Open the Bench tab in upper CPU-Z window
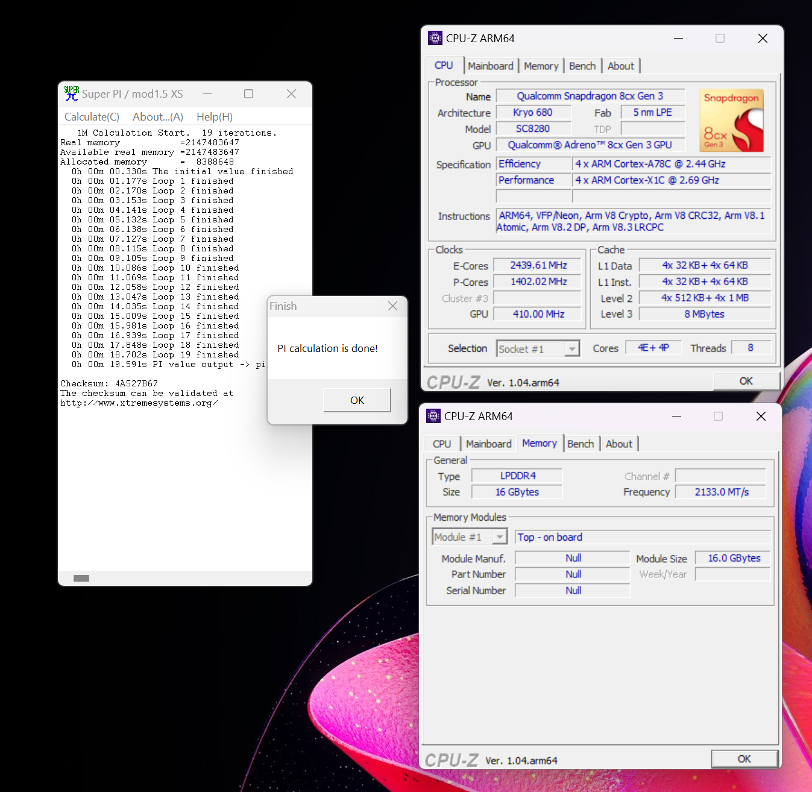This screenshot has width=812, height=792. [x=582, y=66]
